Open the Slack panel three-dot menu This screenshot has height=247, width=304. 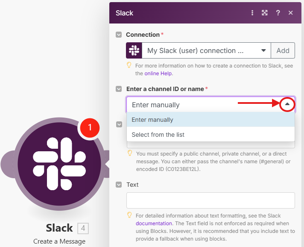252,13
